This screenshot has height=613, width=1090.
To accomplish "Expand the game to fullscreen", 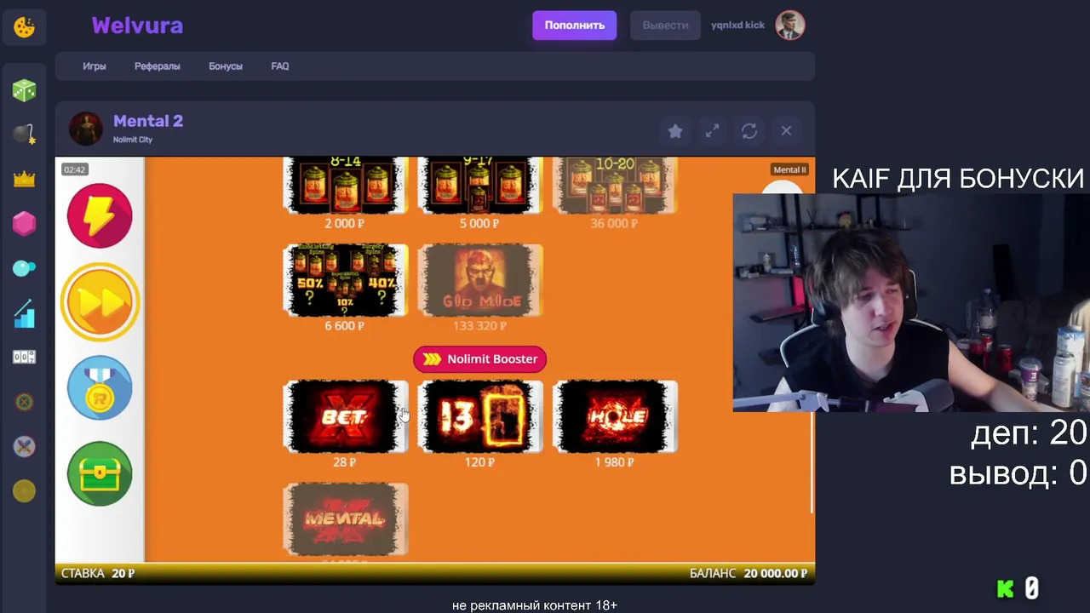I will tap(712, 130).
